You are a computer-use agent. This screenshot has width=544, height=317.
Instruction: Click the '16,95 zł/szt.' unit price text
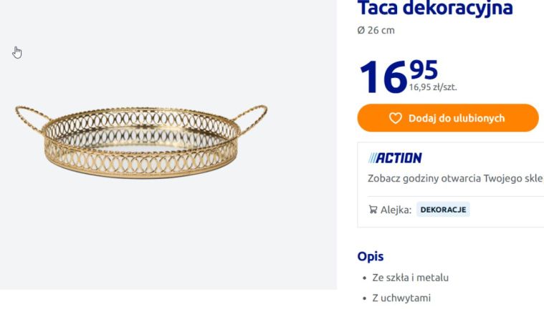point(433,88)
